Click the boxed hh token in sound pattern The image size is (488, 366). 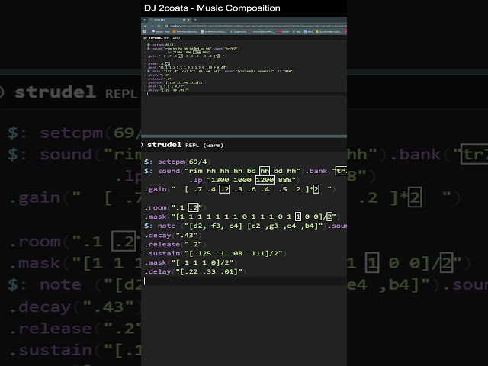click(x=265, y=171)
